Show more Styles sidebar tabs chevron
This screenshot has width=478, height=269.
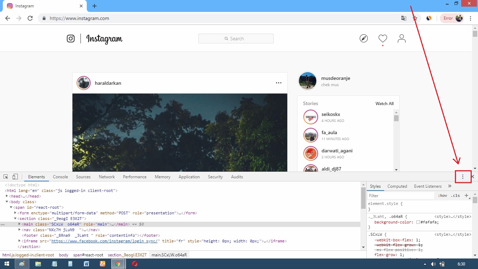click(450, 186)
